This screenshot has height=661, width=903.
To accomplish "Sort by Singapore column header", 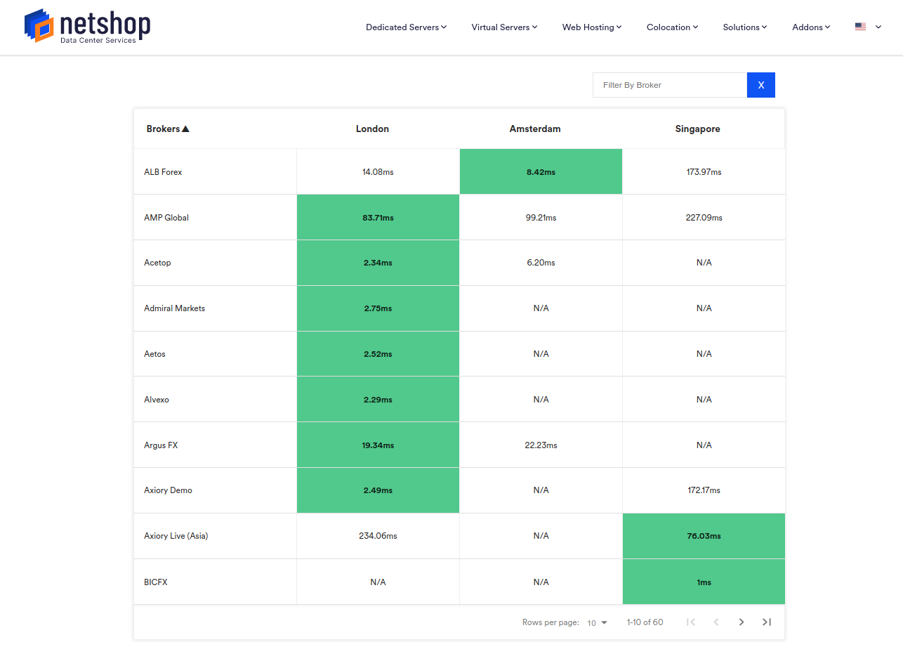I will (x=698, y=129).
